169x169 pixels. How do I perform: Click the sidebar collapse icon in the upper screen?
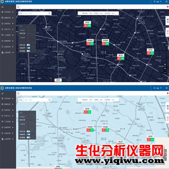pyautogui.click(x=3, y=7)
